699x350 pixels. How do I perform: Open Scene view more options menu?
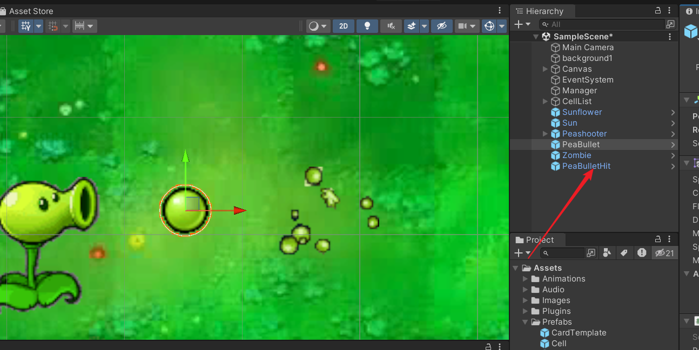tap(500, 11)
